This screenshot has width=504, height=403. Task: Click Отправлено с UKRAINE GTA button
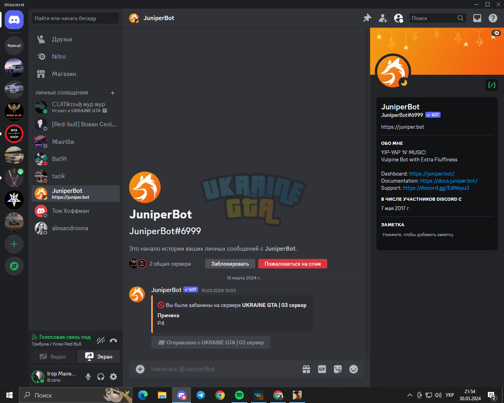[x=211, y=342]
